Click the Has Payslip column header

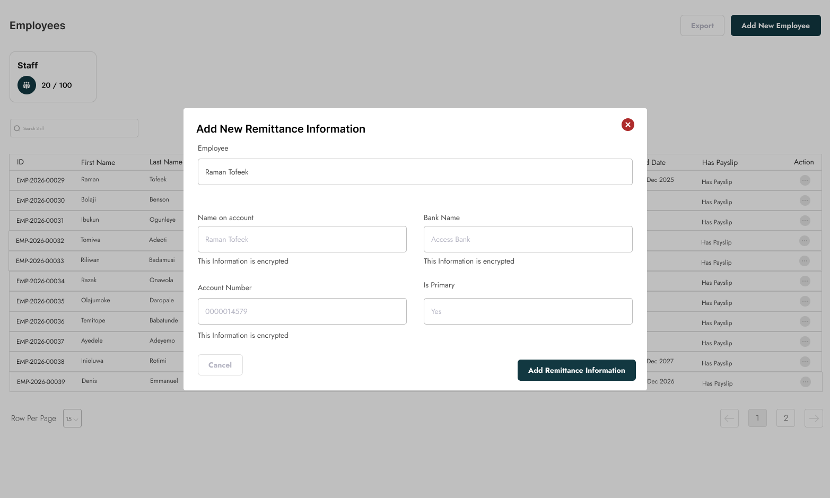pos(720,162)
